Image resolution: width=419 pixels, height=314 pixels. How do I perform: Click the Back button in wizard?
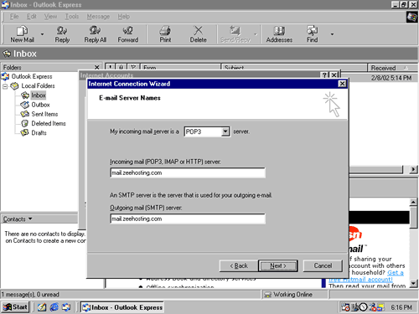click(x=239, y=265)
